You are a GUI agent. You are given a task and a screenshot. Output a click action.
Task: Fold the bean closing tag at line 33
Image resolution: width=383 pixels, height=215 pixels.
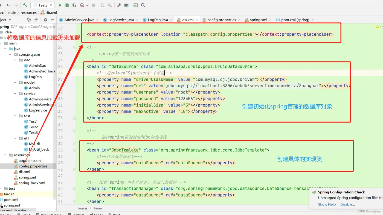(x=75, y=118)
